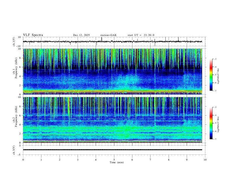Click the "start UT = 23:20:0" header text
231x179 pixels.
pyautogui.click(x=141, y=35)
